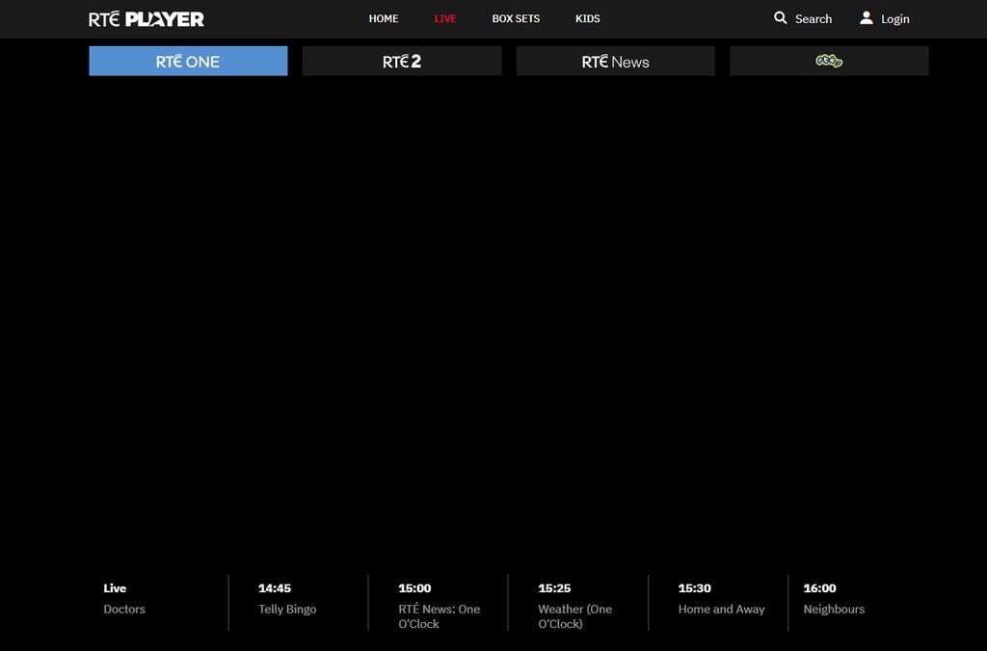Viewport: 987px width, 651px height.
Task: Select Neighbours at 16:00
Action: [x=834, y=609]
